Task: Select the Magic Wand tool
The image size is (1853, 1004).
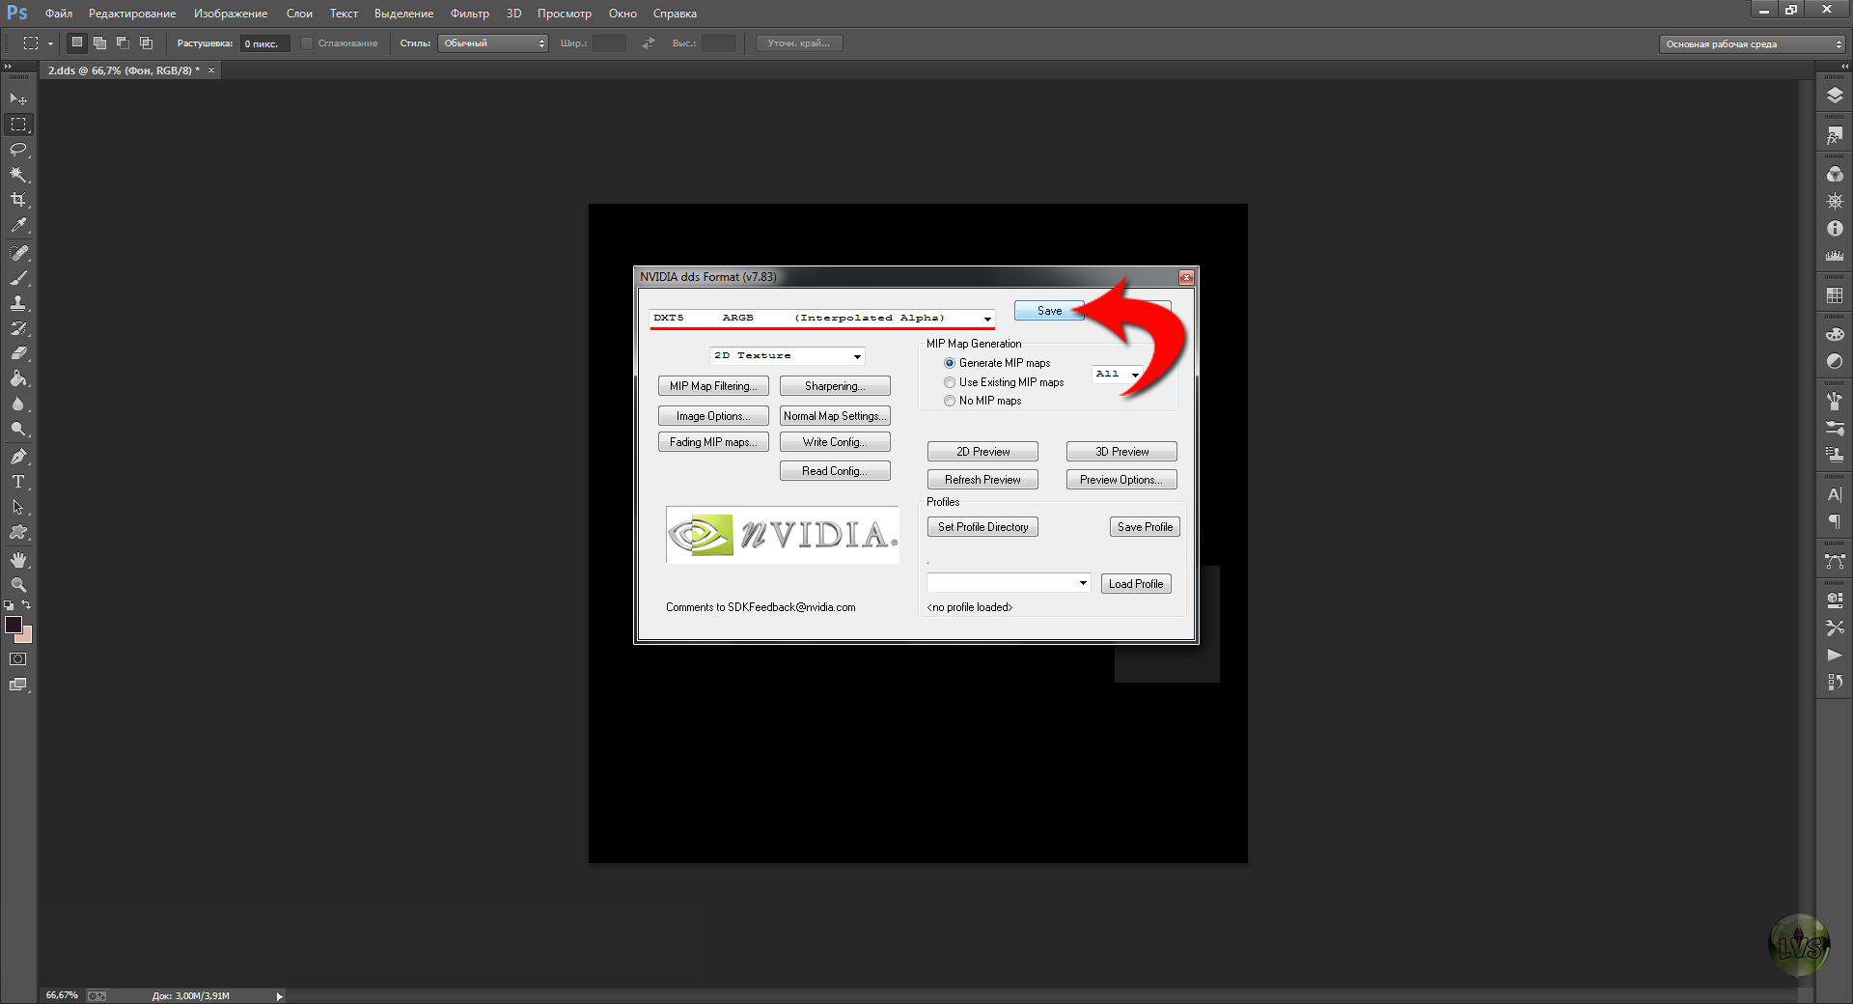Action: pos(18,175)
